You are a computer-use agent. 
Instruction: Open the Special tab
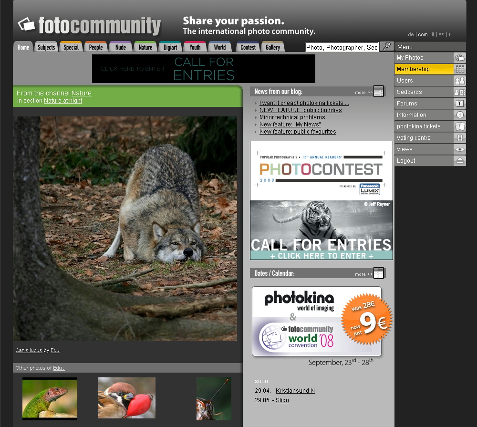[x=71, y=47]
